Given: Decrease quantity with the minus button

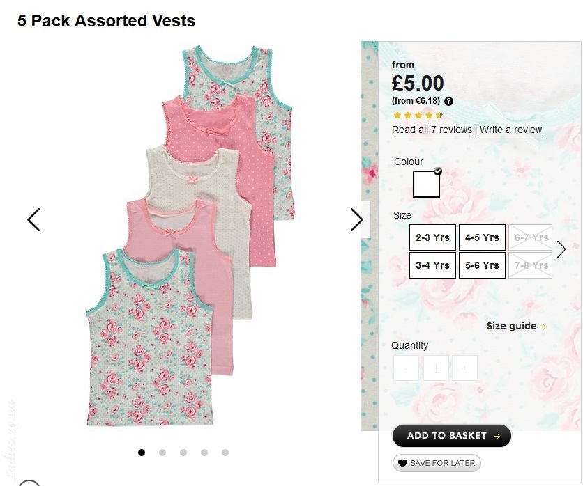Looking at the screenshot, I should coord(406,368).
